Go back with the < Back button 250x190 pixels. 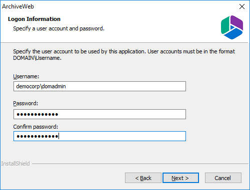pyautogui.click(x=143, y=178)
